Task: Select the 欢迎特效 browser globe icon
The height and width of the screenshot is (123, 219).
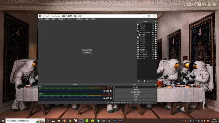Action: point(138,50)
